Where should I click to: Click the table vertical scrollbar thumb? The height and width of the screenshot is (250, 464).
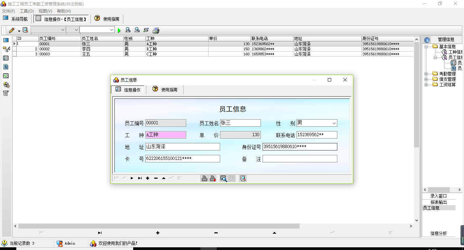(417, 94)
